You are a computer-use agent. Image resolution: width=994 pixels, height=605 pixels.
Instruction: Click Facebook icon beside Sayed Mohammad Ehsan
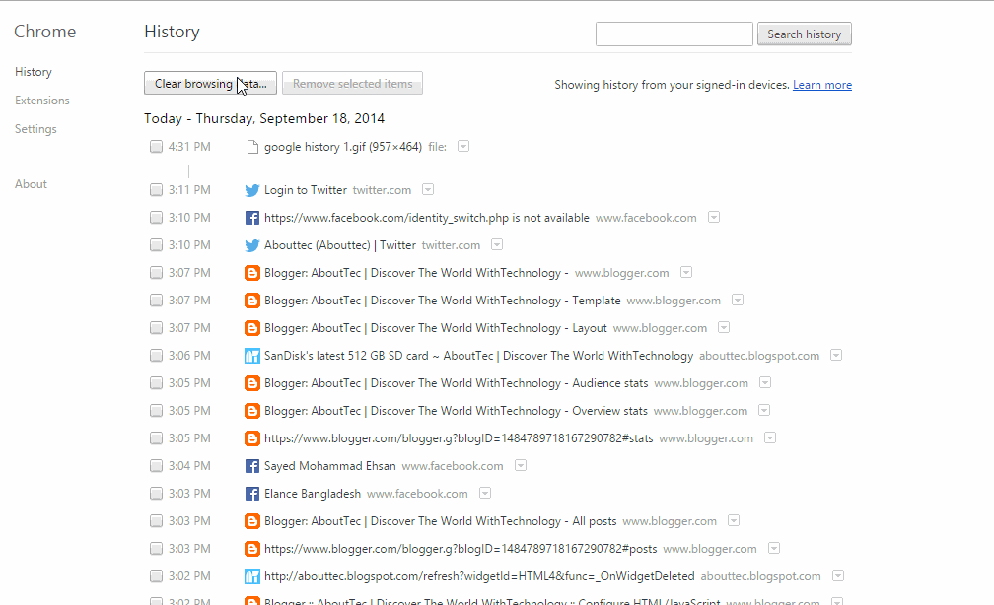click(x=252, y=466)
